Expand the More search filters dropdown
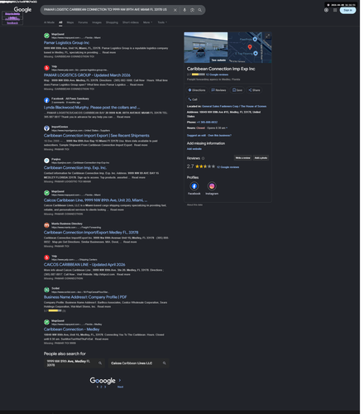This screenshot has width=364, height=414. point(147,22)
